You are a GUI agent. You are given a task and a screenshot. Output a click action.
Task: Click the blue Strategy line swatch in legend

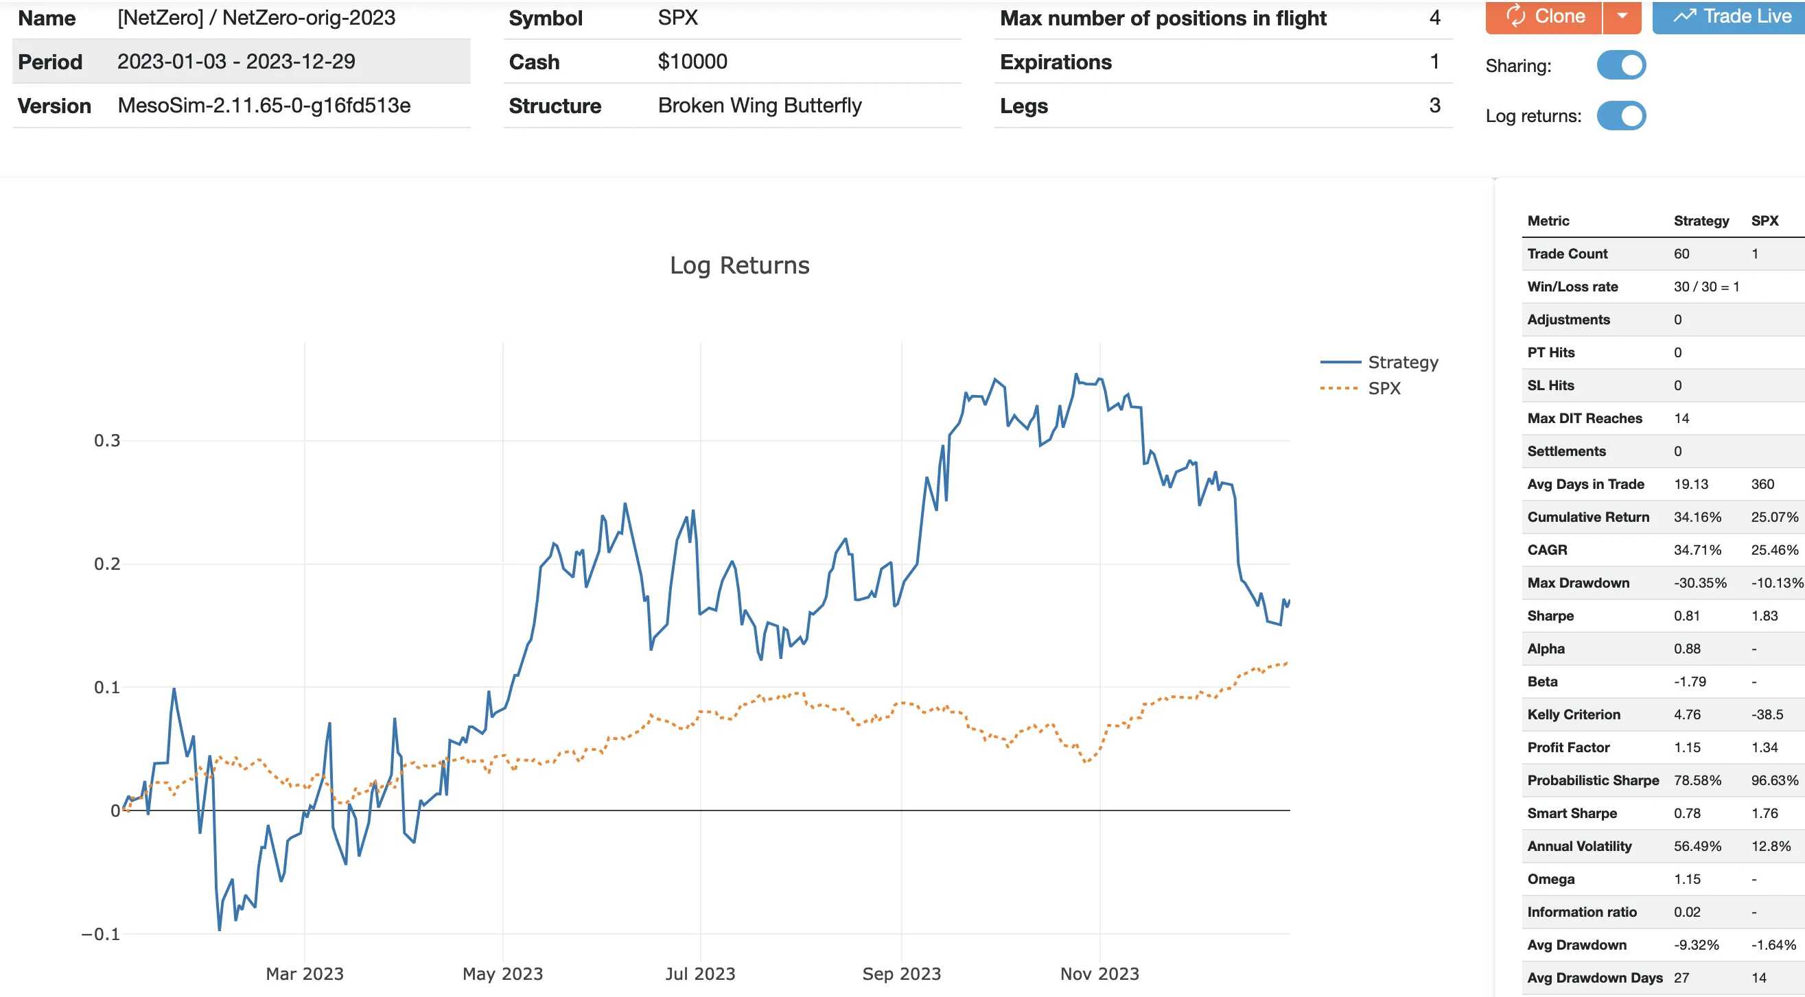(x=1340, y=362)
